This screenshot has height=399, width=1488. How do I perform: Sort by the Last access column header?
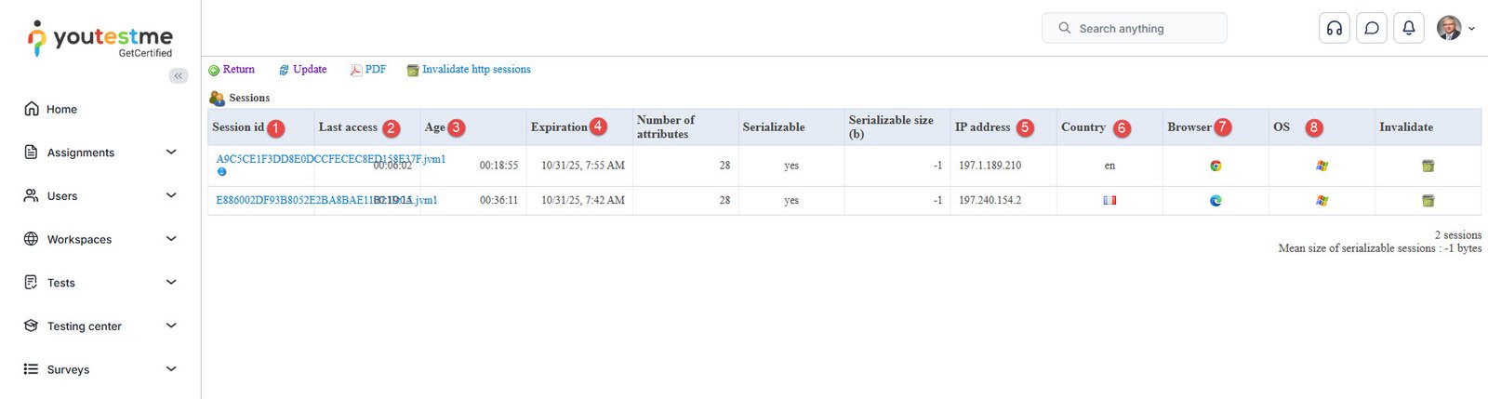348,127
